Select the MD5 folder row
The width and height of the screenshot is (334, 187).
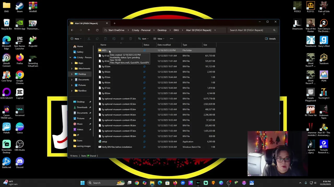(x=157, y=50)
